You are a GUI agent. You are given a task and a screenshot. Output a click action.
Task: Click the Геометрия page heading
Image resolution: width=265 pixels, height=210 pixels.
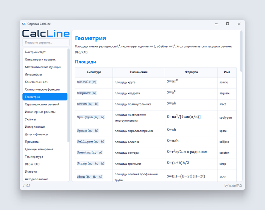coord(90,38)
